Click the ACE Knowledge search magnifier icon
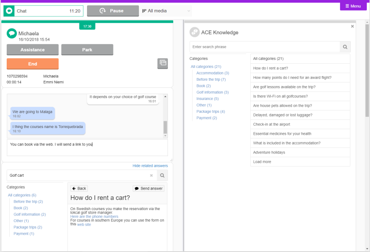 (x=345, y=47)
